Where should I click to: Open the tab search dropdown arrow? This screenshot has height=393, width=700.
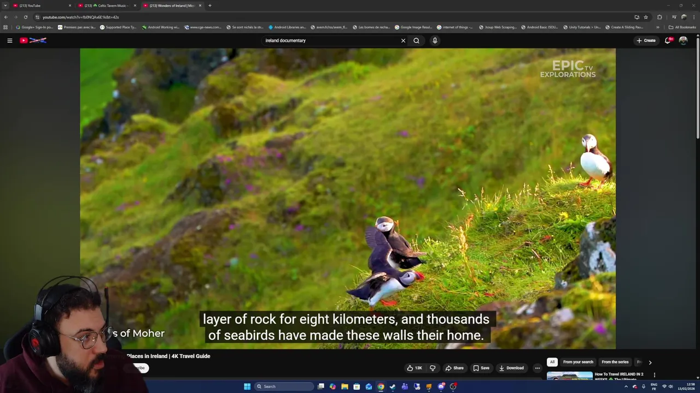(x=5, y=5)
